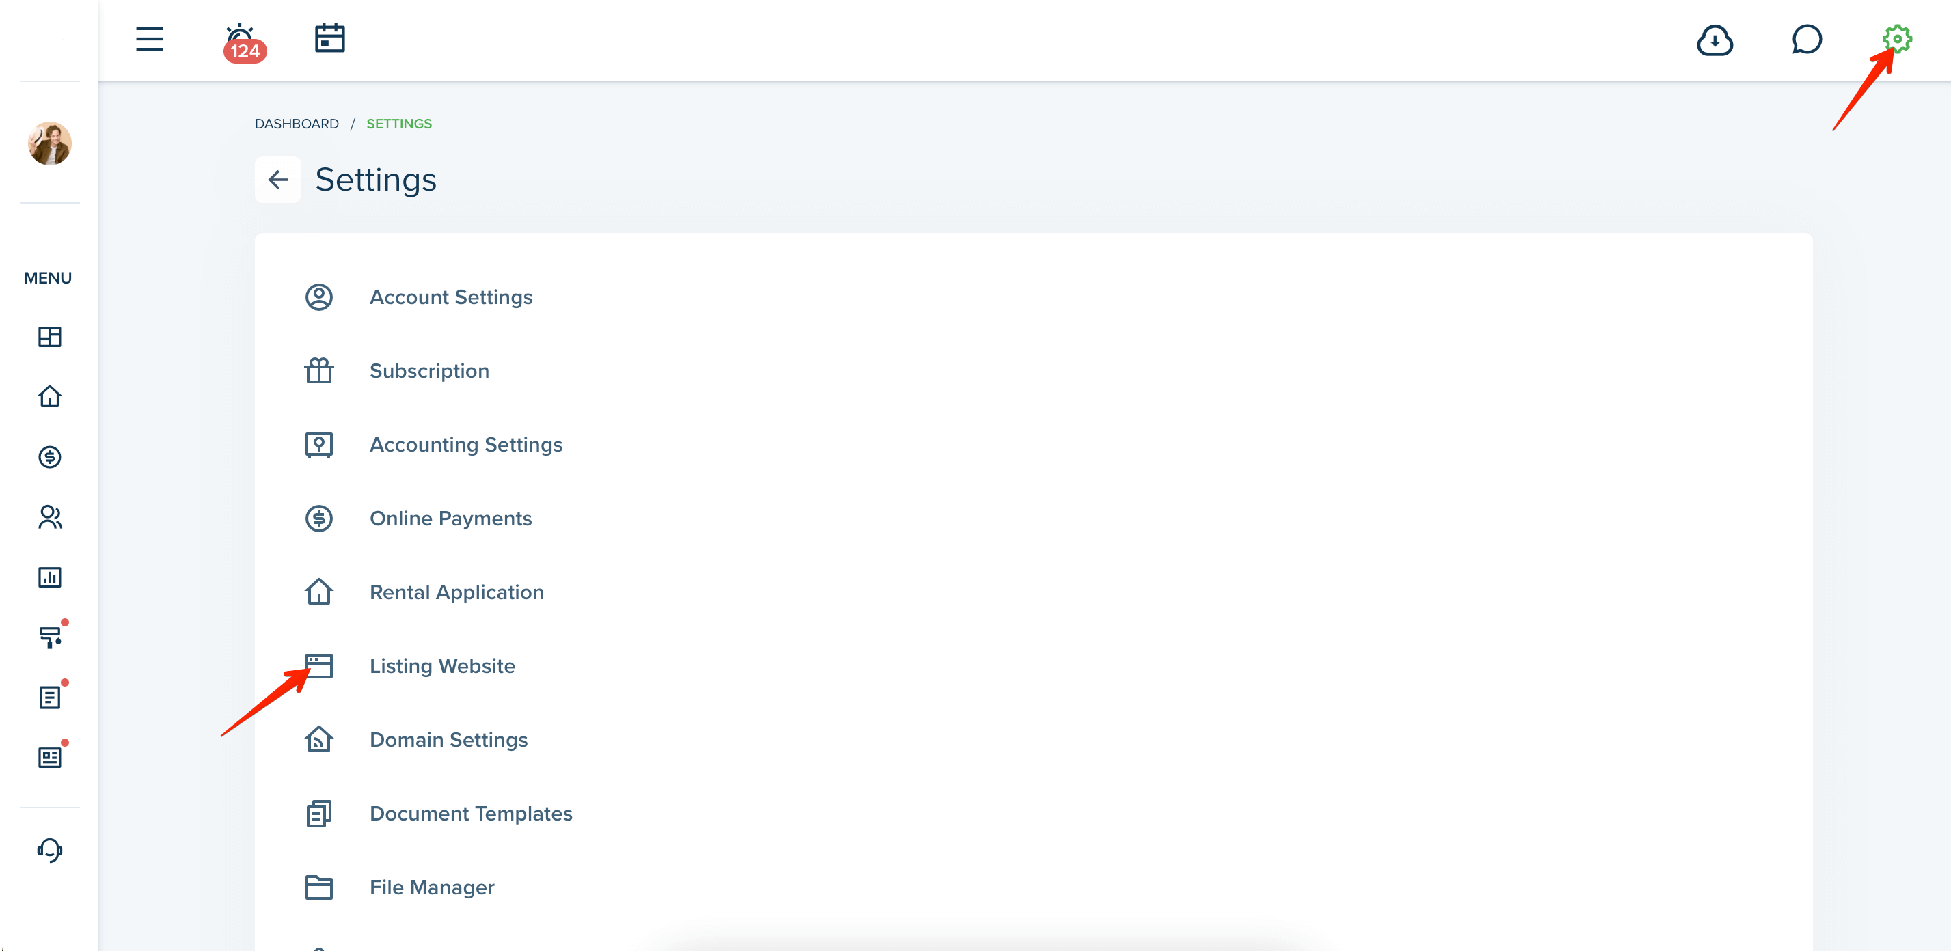The height and width of the screenshot is (951, 1951).
Task: Open Account Settings
Action: [x=452, y=298]
